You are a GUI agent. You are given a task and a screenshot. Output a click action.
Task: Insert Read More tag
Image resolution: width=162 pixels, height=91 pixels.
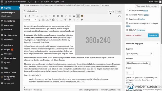(x=74, y=16)
